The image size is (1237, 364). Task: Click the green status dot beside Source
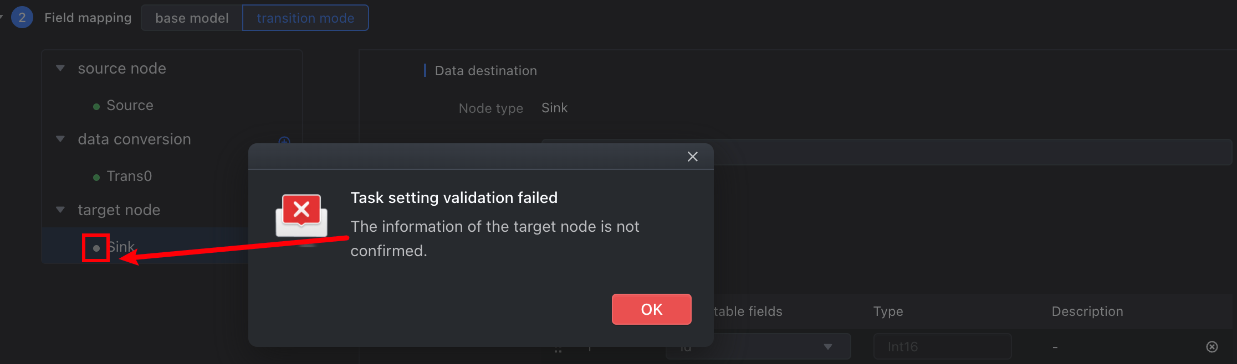(96, 107)
